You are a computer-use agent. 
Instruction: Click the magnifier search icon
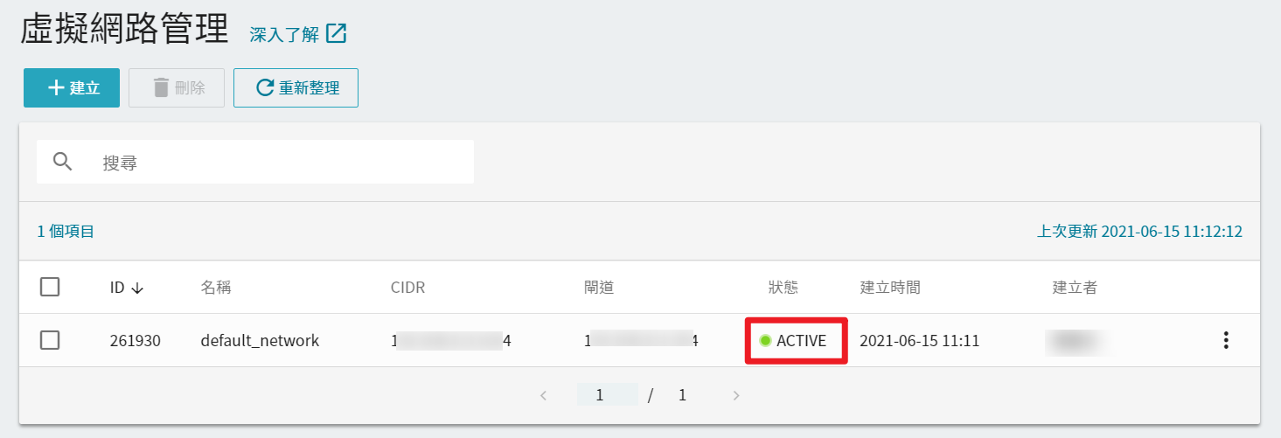(x=63, y=162)
